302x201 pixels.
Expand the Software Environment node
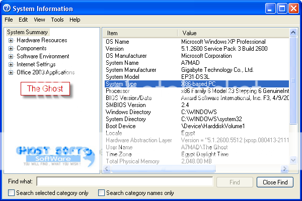(x=11, y=57)
